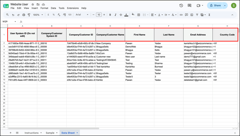
Task: Open the functions sigma menu
Action: tap(209, 15)
